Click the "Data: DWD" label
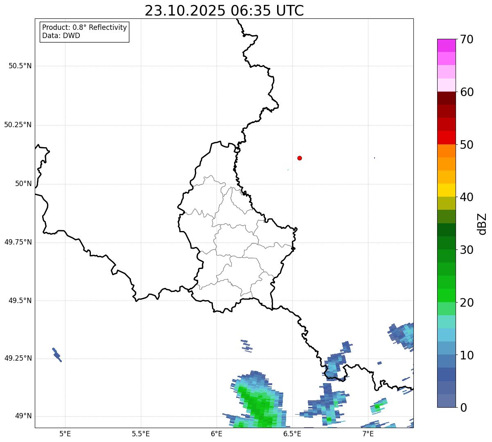The width and height of the screenshot is (492, 442). tap(61, 36)
